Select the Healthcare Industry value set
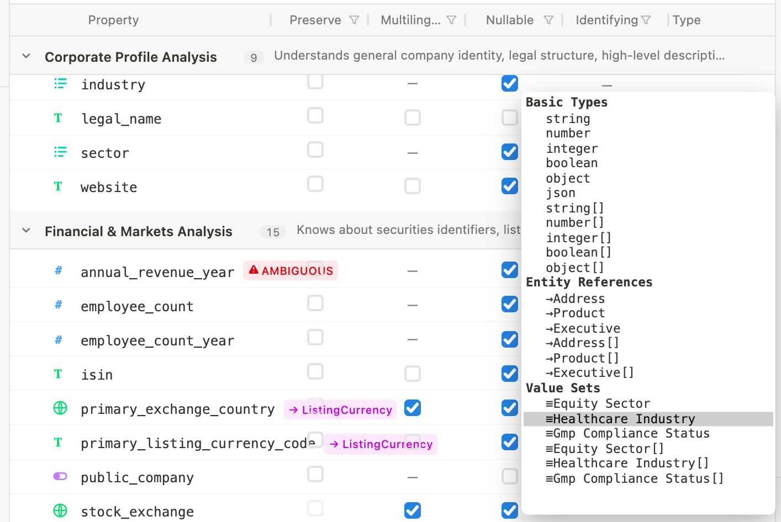The width and height of the screenshot is (781, 522). [x=648, y=419]
